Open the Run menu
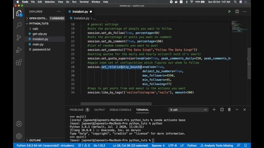 tap(74, 2)
